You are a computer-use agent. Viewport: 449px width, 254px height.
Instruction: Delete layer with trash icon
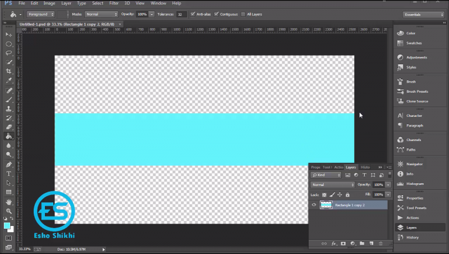(381, 243)
